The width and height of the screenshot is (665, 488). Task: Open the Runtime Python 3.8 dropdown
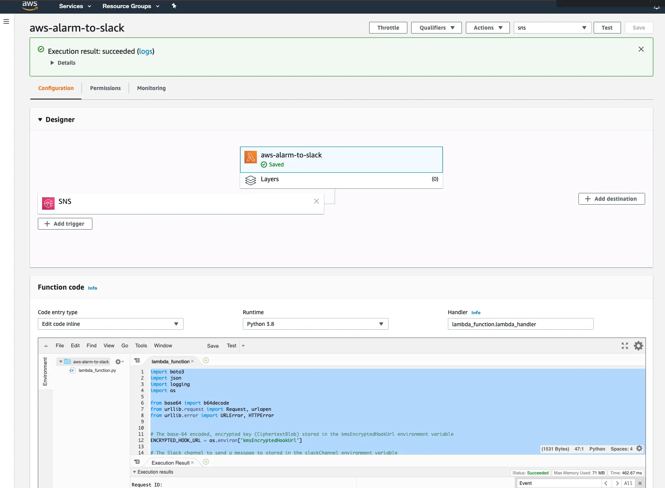tap(315, 324)
